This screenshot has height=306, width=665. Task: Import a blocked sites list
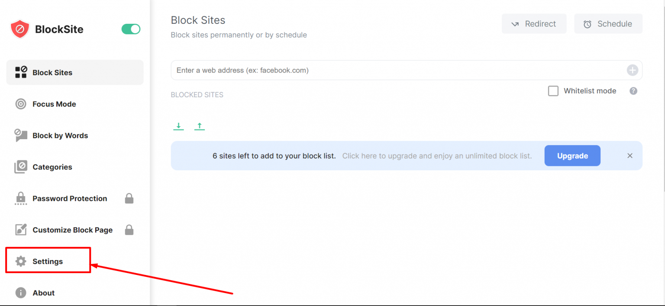[x=200, y=126]
